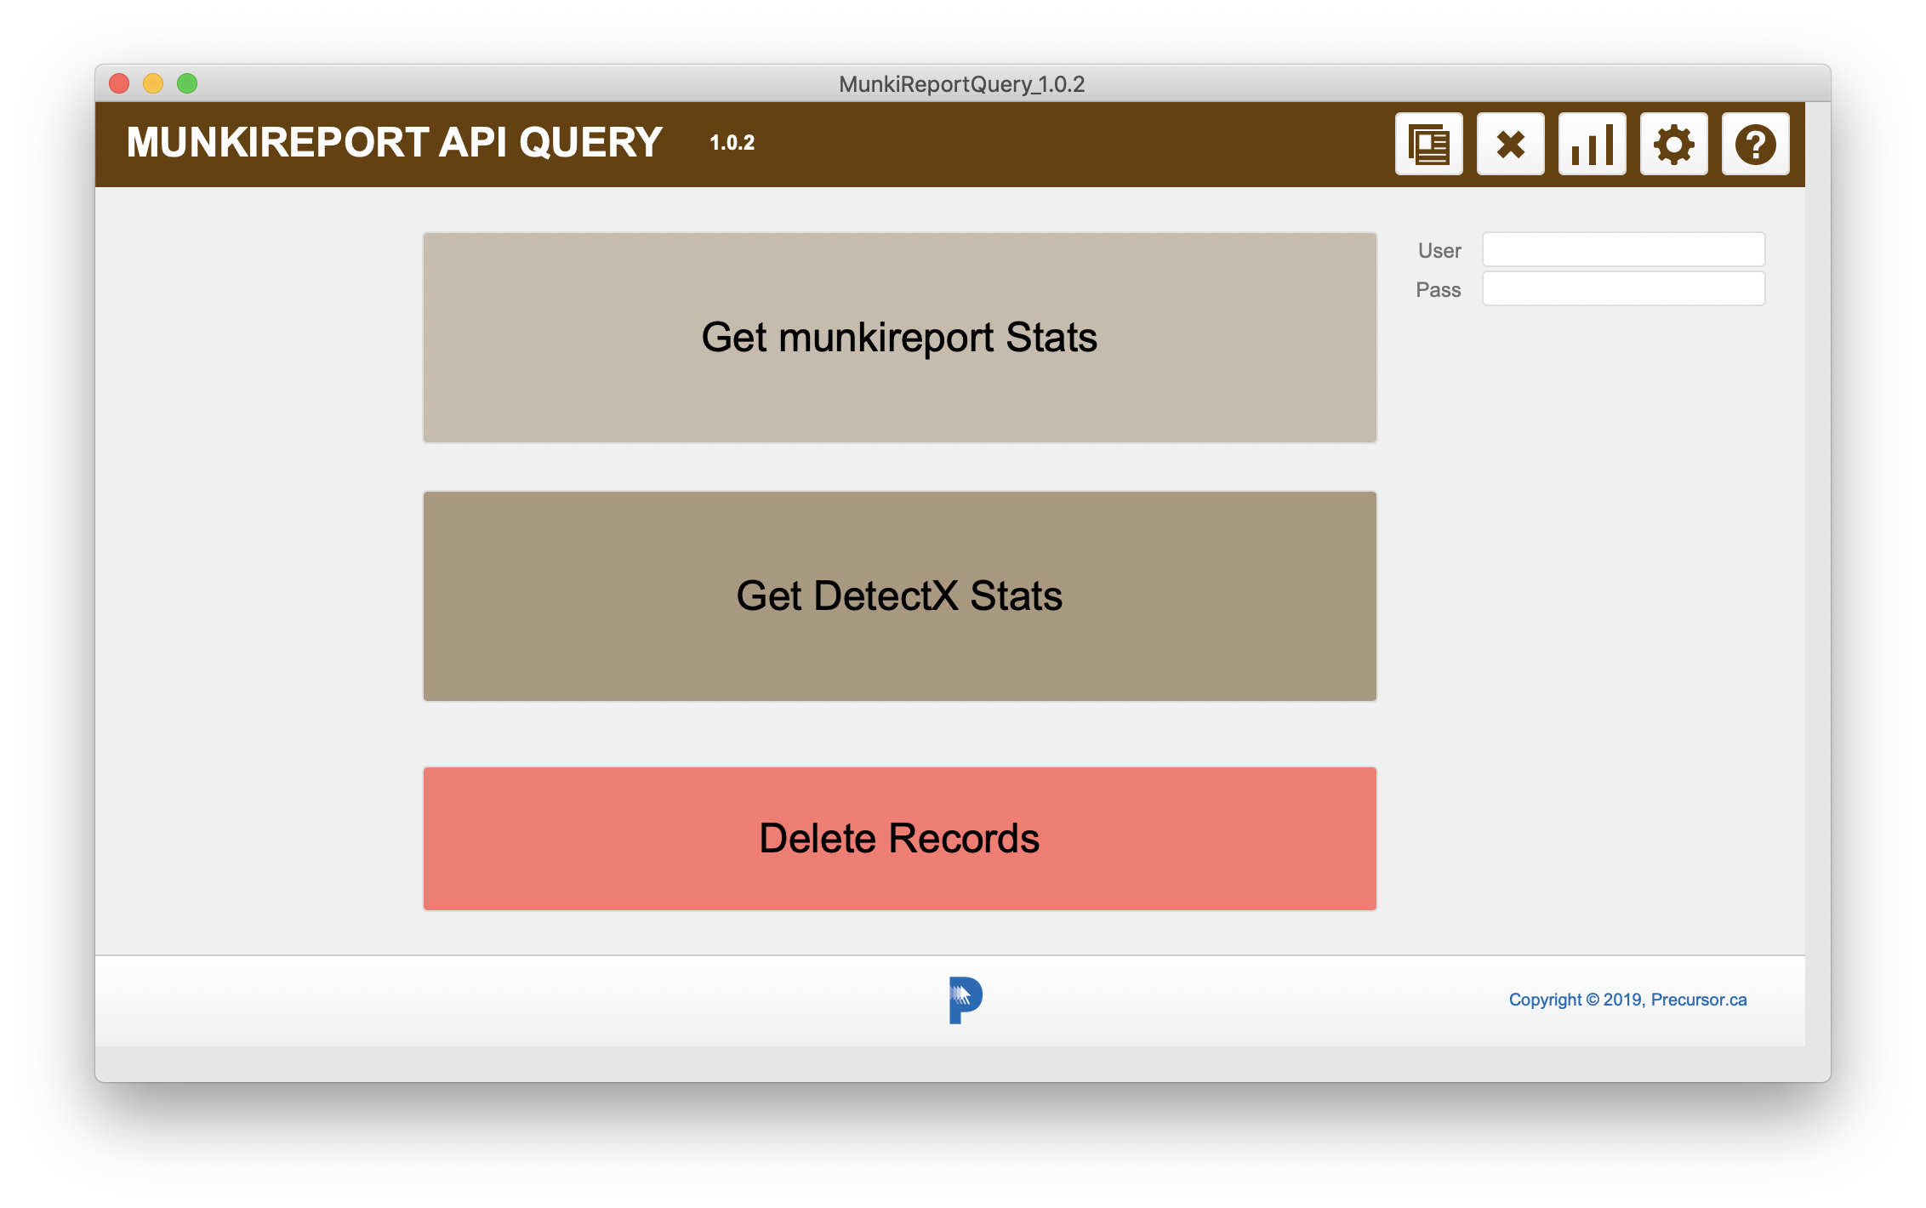Viewport: 1926px width, 1208px height.
Task: Click the User label
Action: pyautogui.click(x=1439, y=251)
